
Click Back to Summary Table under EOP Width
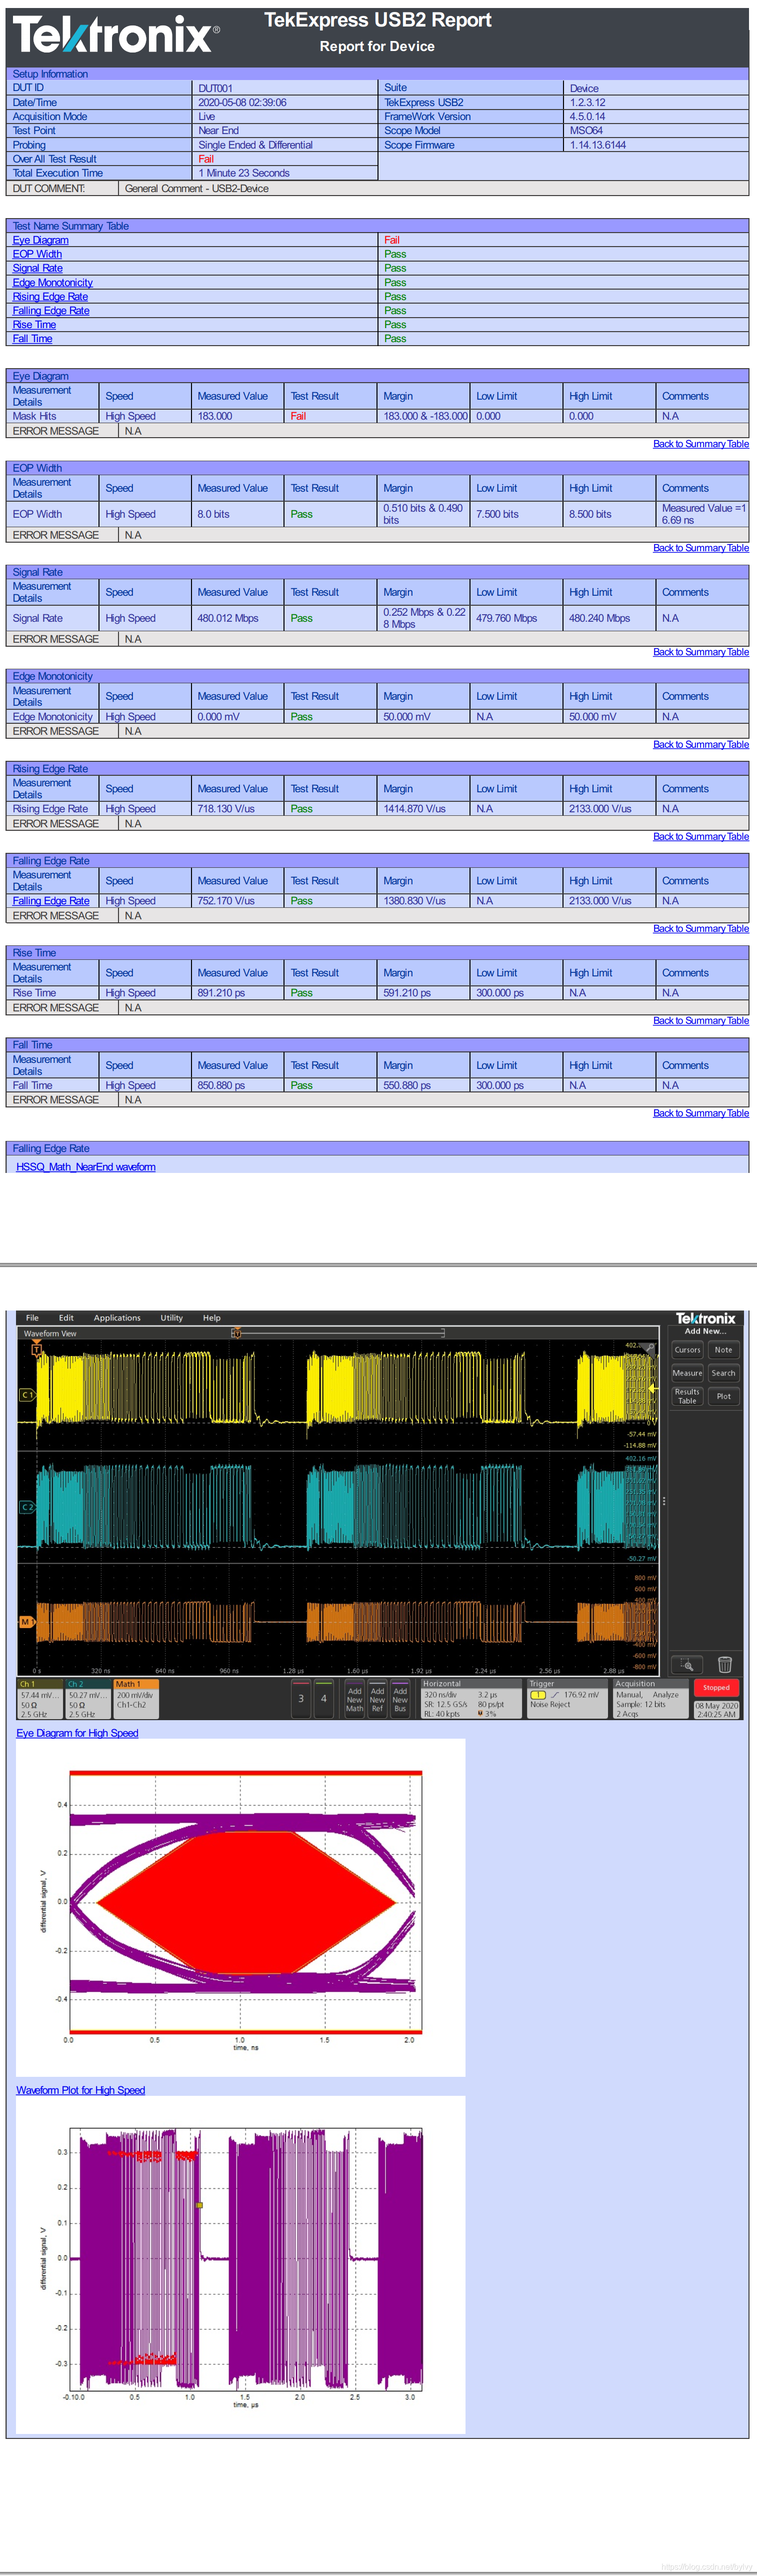tap(701, 548)
